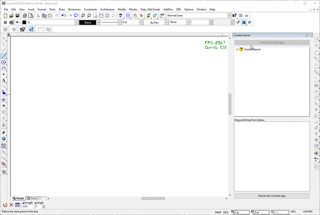Expand the ContentServer tree node

(x=237, y=49)
